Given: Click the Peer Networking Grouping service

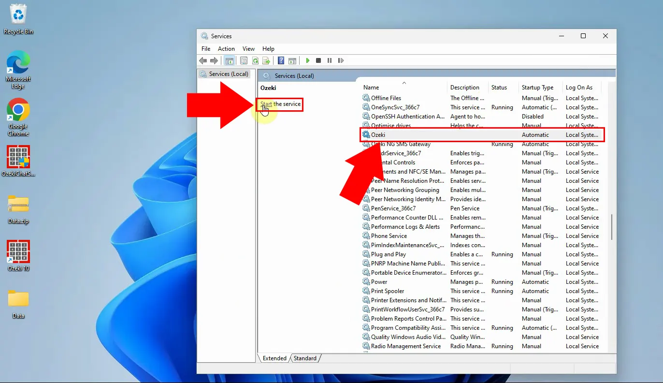Looking at the screenshot, I should (x=405, y=190).
